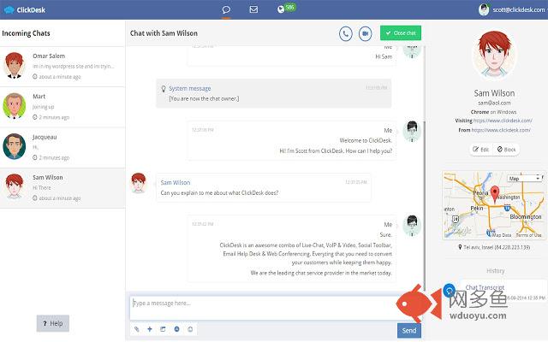
Task: Click the agent avatar in the header
Action: 484,9
